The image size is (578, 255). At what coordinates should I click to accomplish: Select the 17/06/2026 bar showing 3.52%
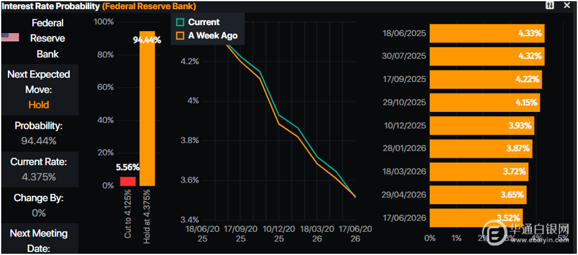[x=476, y=218]
